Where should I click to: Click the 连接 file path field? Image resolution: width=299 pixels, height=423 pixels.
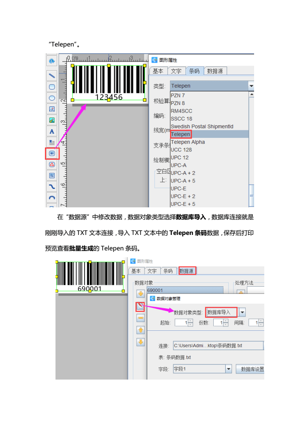pyautogui.click(x=218, y=346)
